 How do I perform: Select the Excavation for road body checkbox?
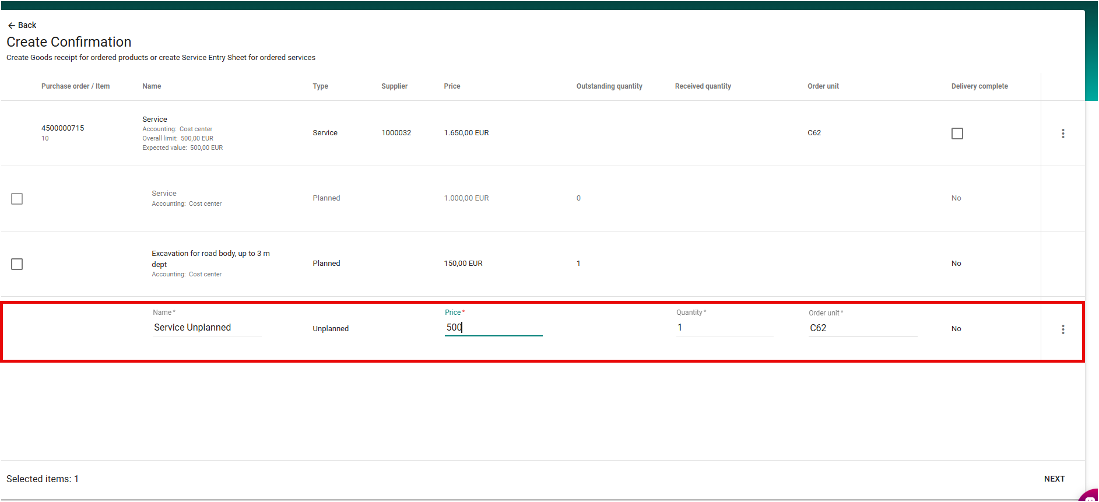[17, 264]
